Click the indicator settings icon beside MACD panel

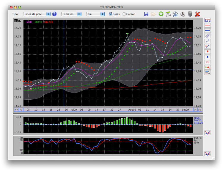coord(207,133)
